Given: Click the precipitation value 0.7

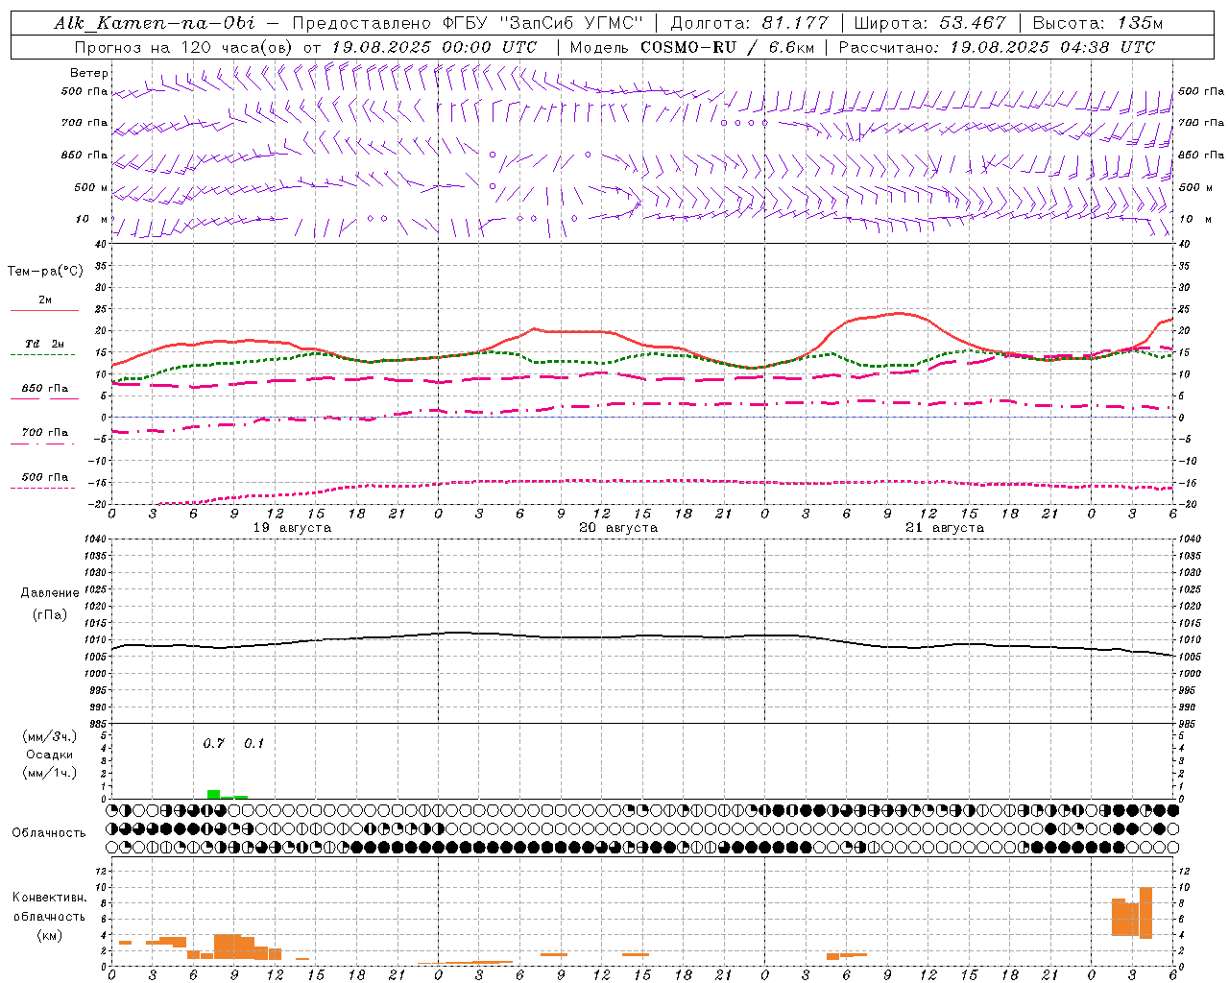Looking at the screenshot, I should pos(213,743).
